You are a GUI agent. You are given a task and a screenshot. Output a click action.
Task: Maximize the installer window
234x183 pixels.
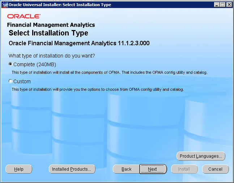[x=223, y=5]
